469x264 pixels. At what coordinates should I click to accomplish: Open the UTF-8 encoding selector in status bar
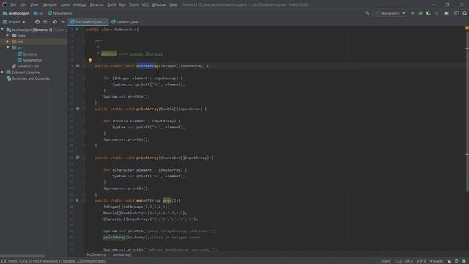click(421, 261)
